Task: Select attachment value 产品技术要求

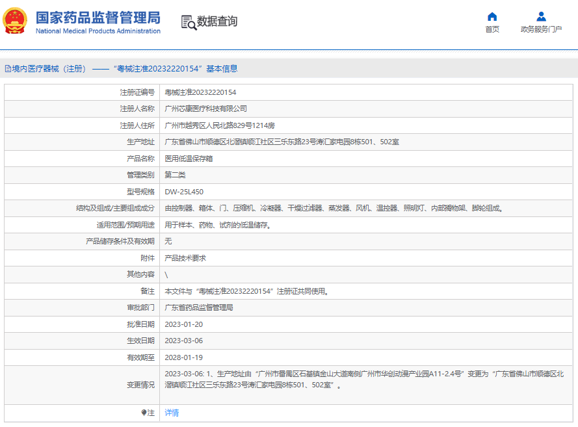Action: tap(185, 258)
